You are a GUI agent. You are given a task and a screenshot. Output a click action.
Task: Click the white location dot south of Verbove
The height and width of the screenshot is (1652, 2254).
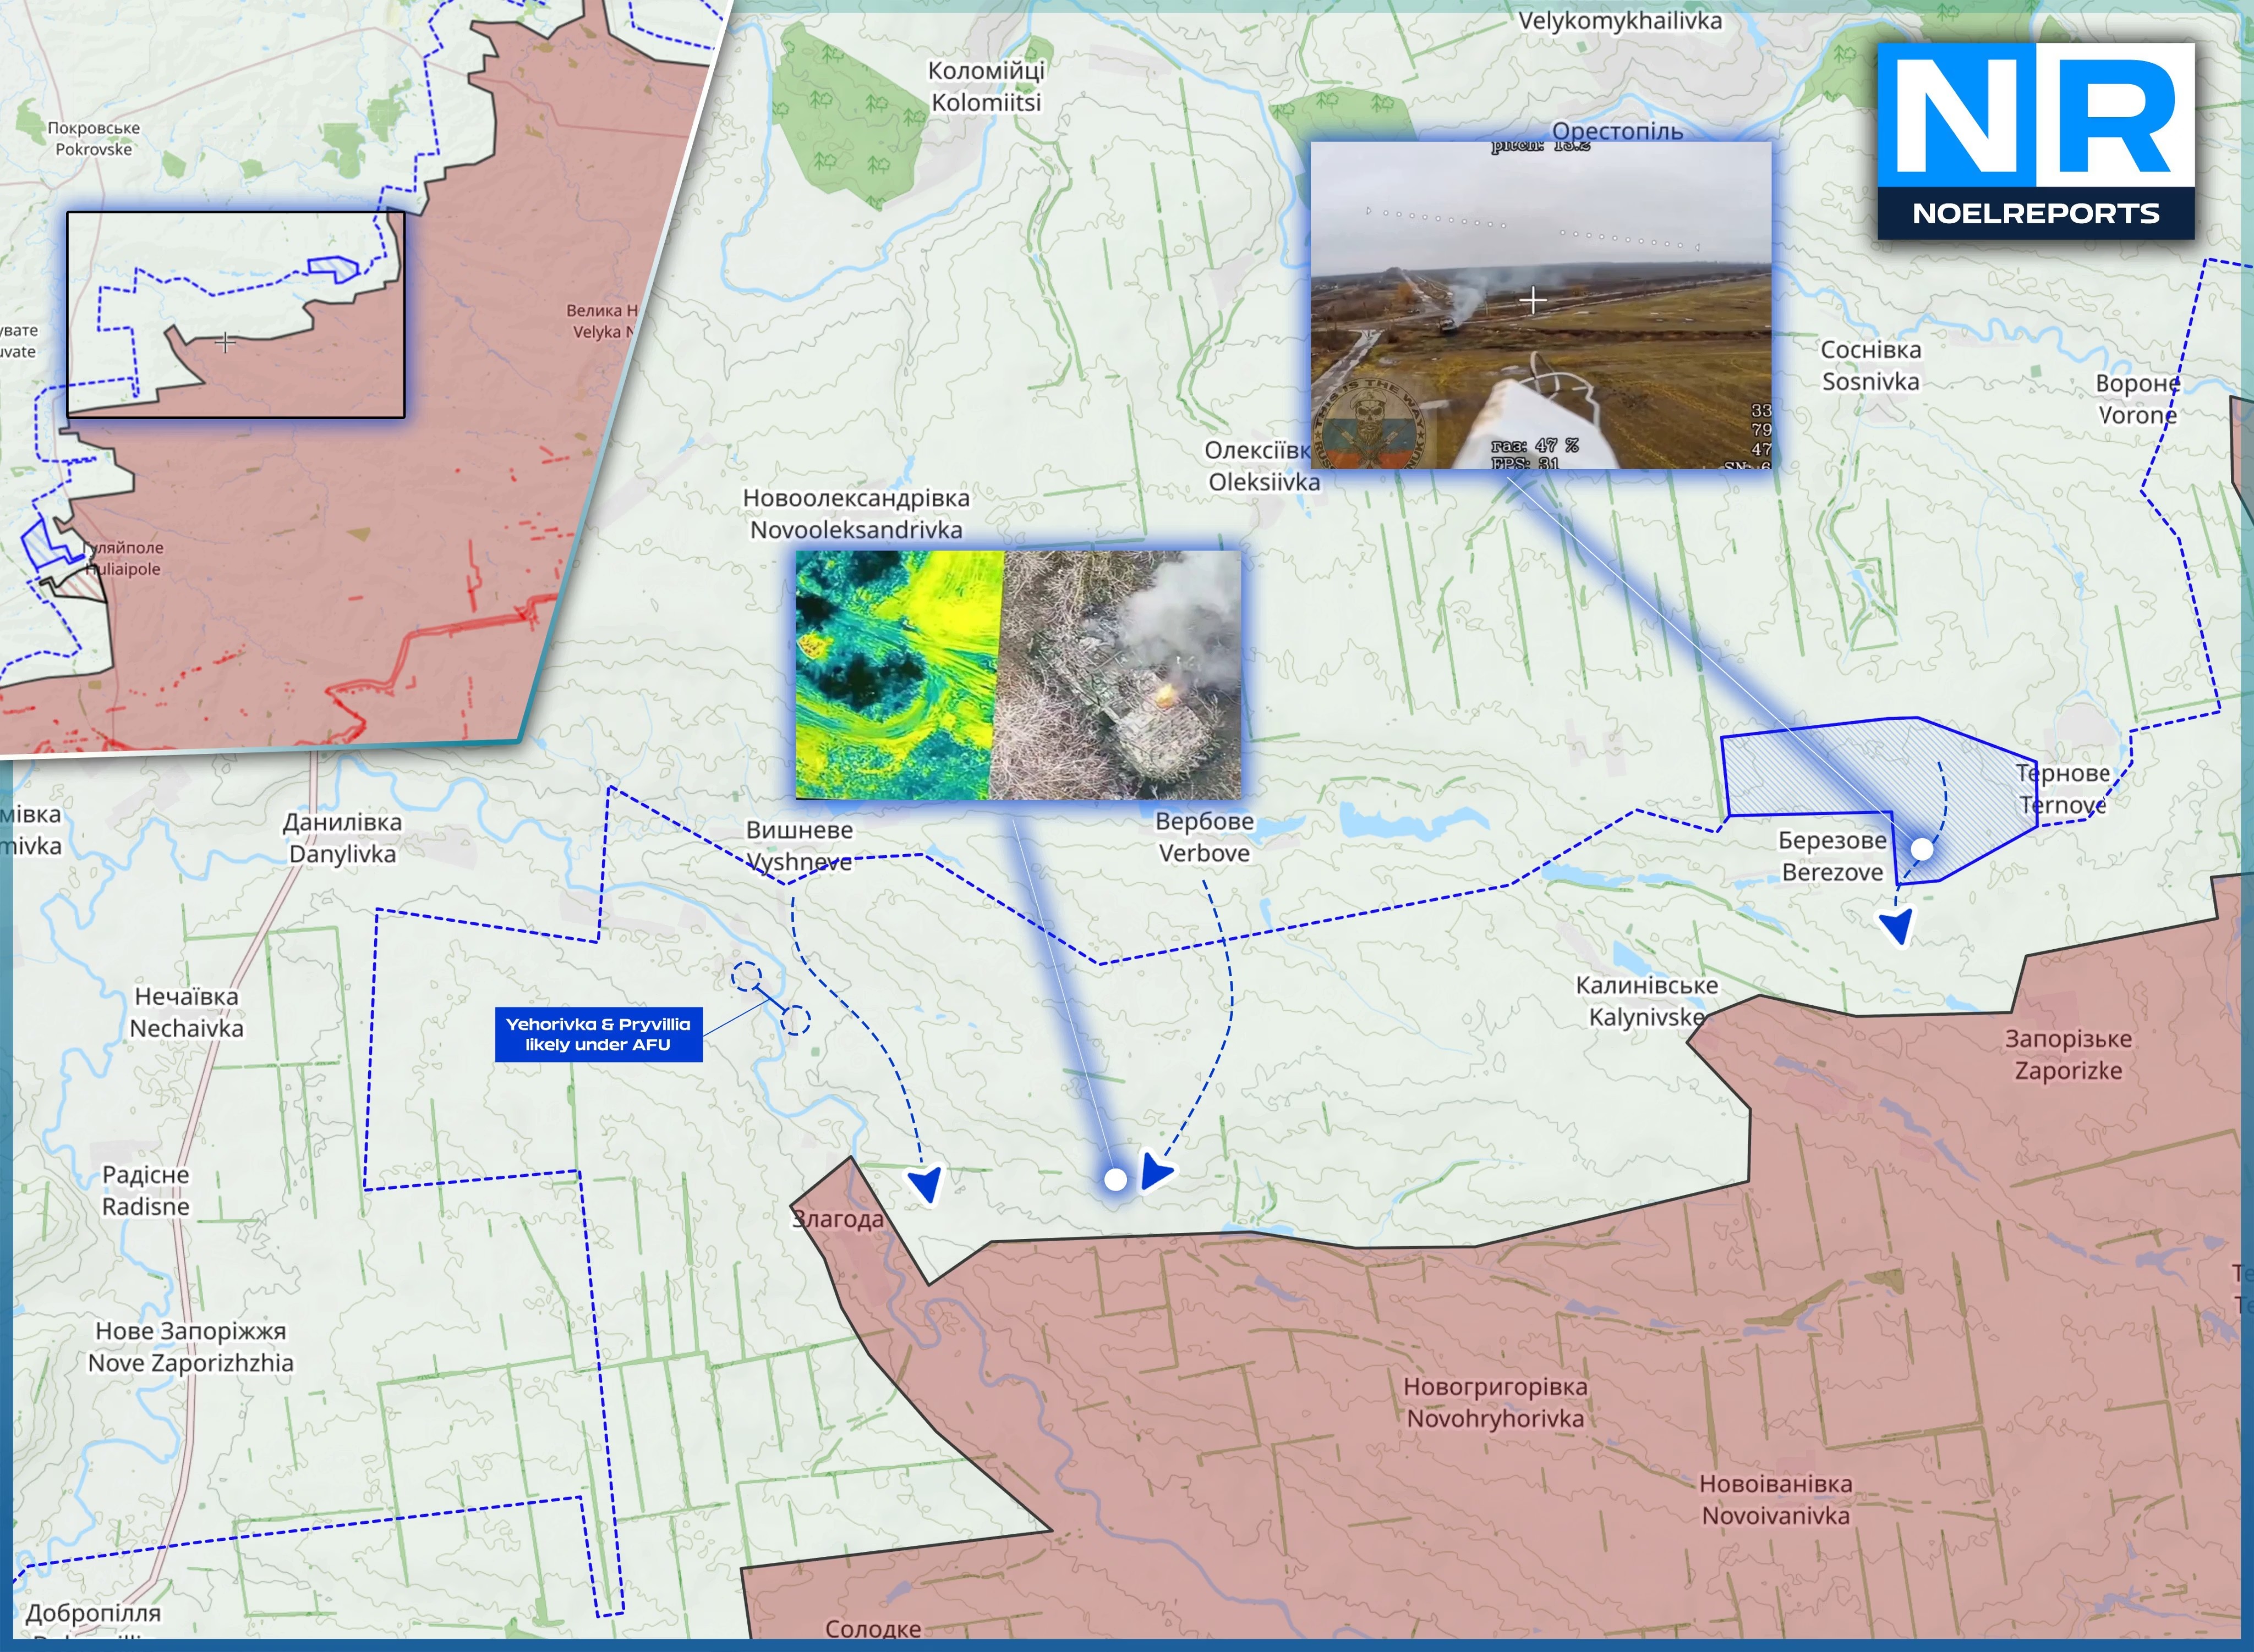click(x=1114, y=1180)
